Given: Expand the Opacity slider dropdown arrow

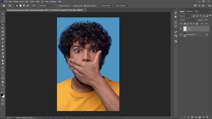Looking at the screenshot, I should [x=209, y=20].
